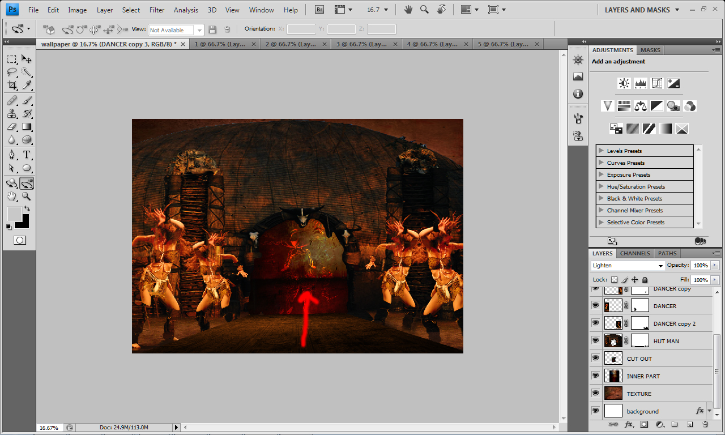Add a Brightness/Contrast adjustment

pos(624,83)
